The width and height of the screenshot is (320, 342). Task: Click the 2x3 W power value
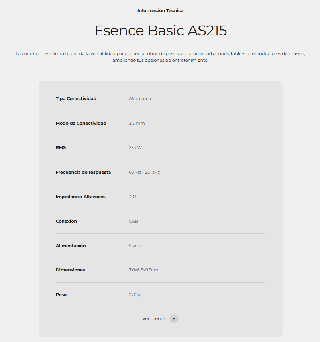click(x=135, y=147)
